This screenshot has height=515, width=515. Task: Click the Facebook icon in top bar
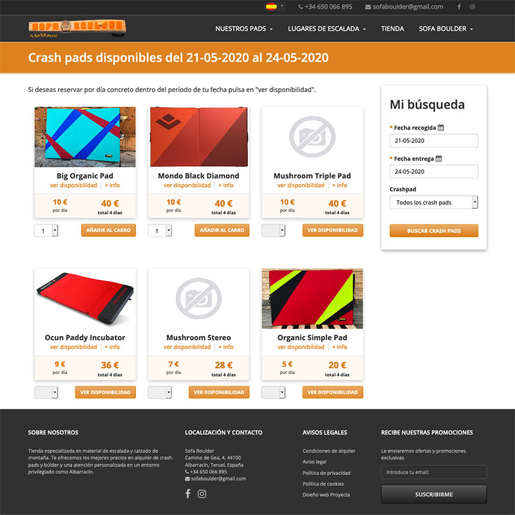[459, 6]
